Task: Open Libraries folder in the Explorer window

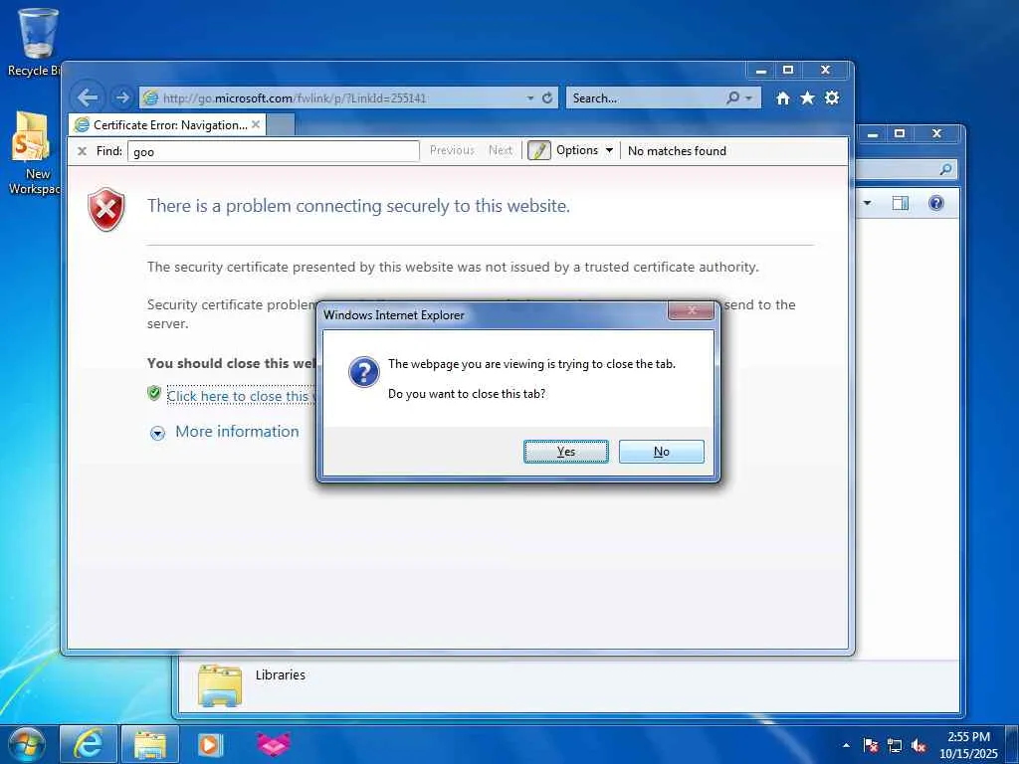Action: pyautogui.click(x=220, y=684)
